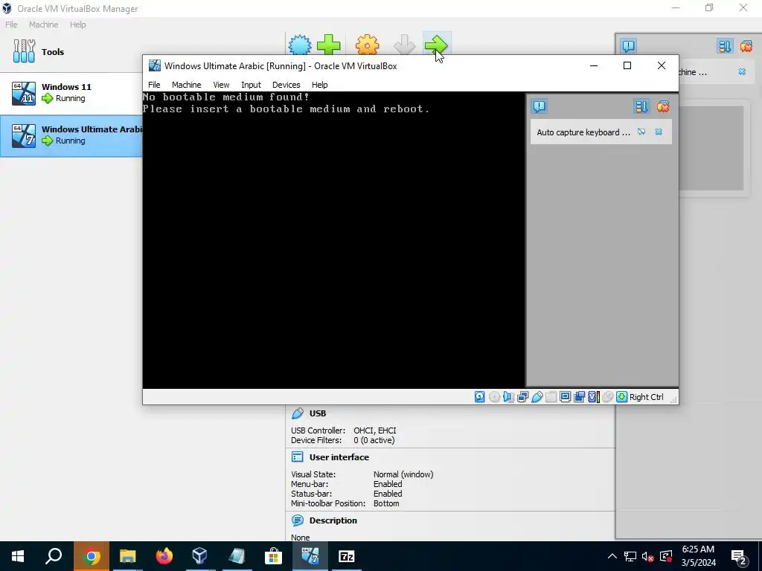Open the Tools icon in Manager sidebar
Viewport: 762px width, 571px height.
[x=24, y=51]
